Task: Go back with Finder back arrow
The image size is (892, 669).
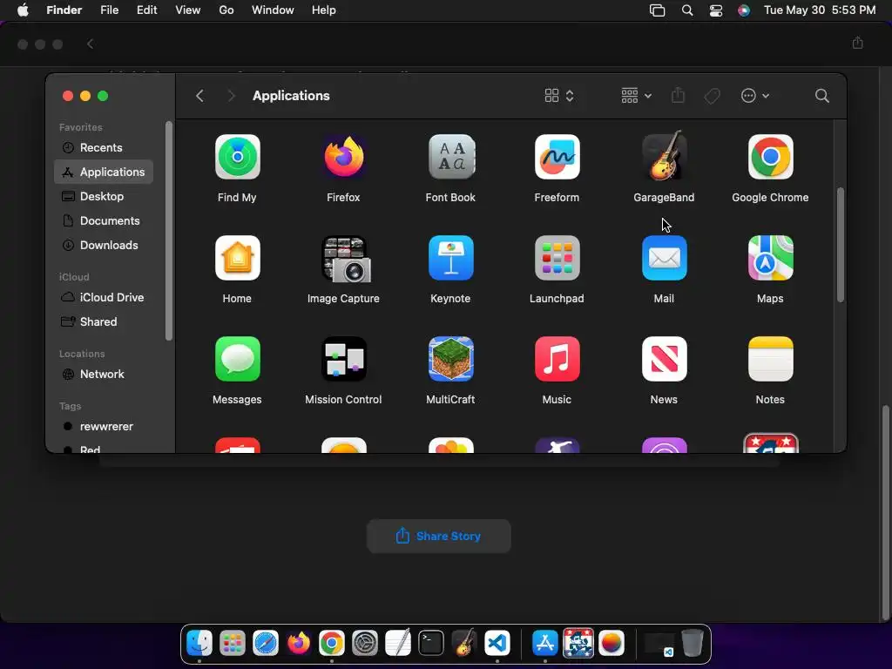Action: click(x=199, y=96)
